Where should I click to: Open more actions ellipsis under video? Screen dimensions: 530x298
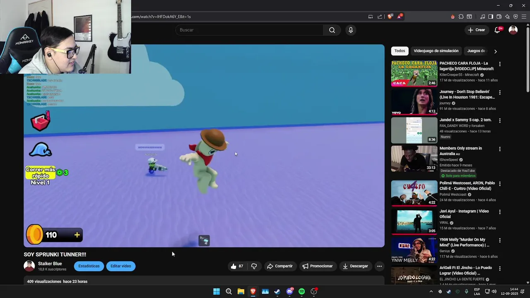pyautogui.click(x=379, y=266)
